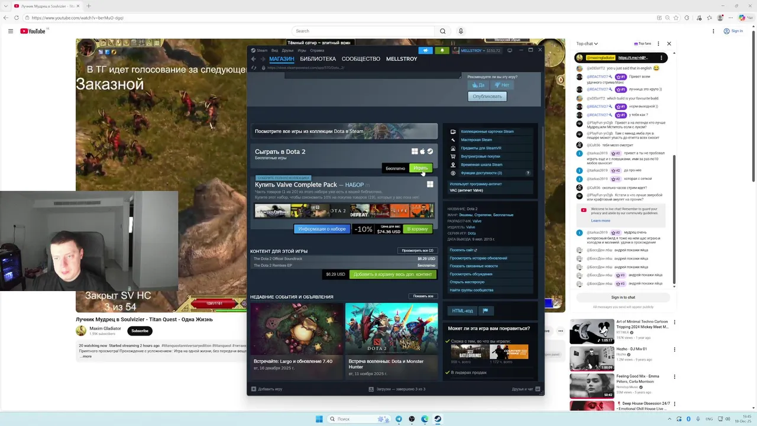Open live chat three-dot options menu
This screenshot has width=757, height=426.
coord(658,43)
